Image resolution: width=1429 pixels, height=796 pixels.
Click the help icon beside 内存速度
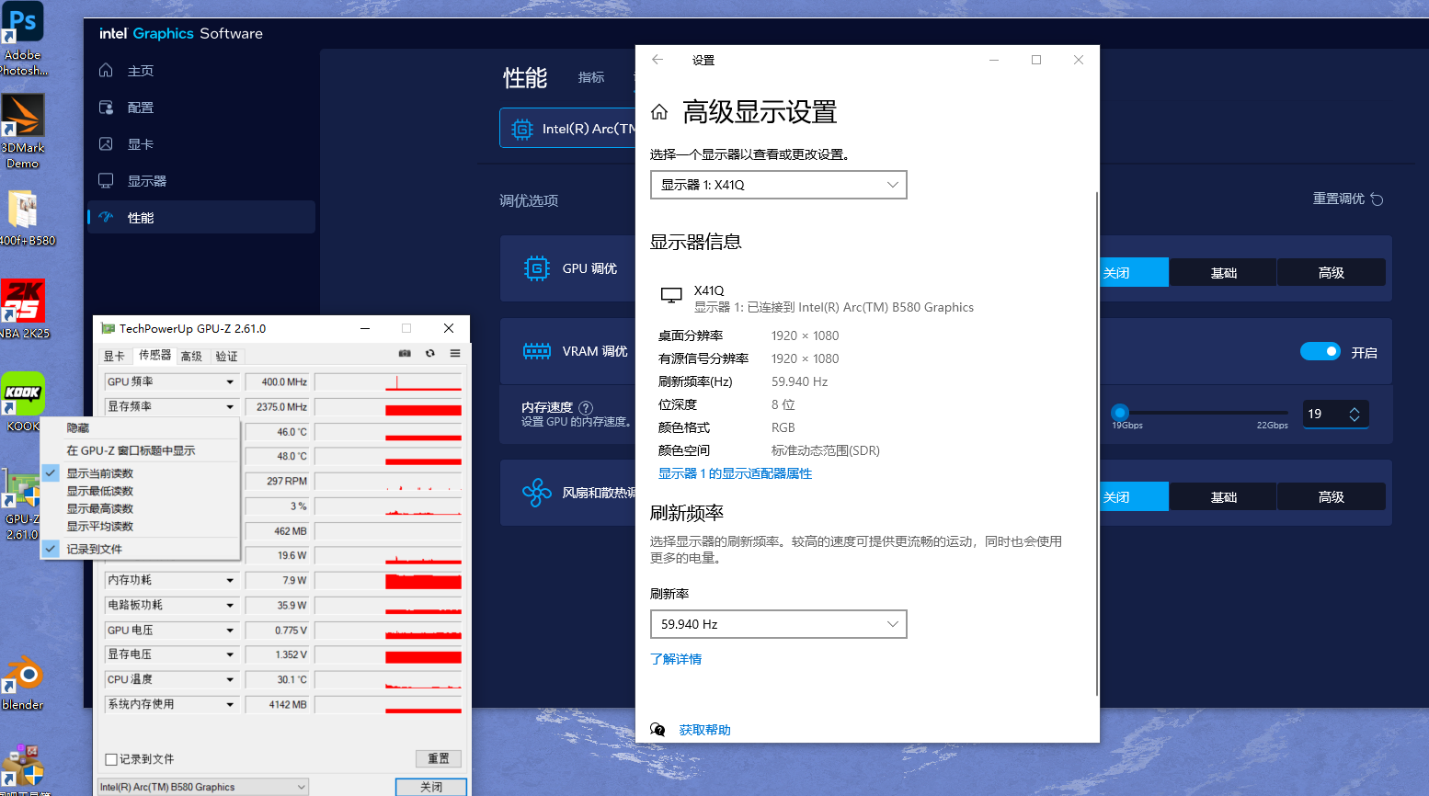tap(586, 407)
